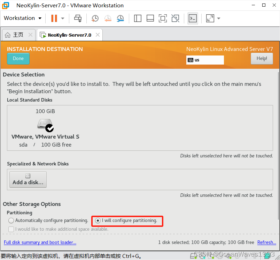Screen dimensions: 280x260
Task: Click the home icon on 主页 tab
Action: coord(8,35)
